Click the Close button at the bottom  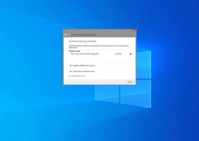(130, 82)
